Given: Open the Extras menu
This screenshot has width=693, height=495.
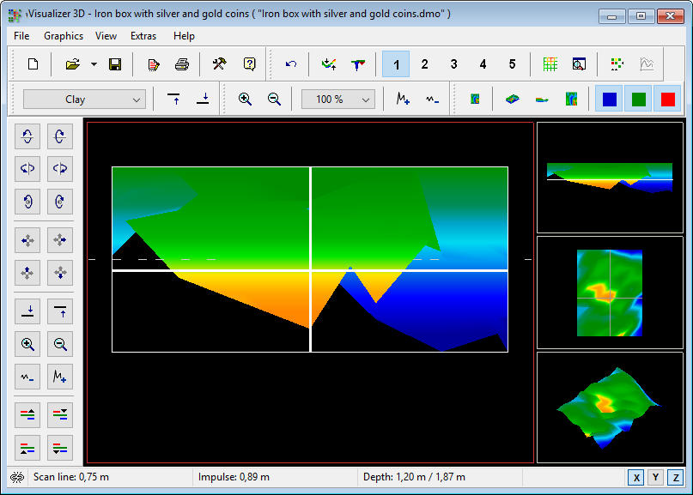Looking at the screenshot, I should 143,36.
